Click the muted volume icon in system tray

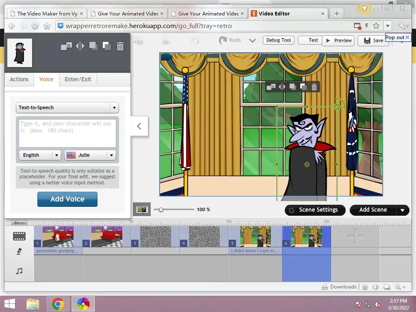point(378,304)
